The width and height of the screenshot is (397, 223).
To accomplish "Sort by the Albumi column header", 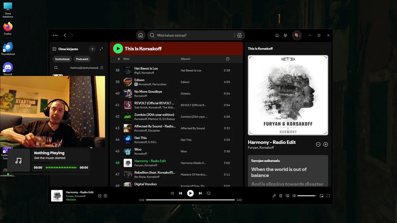I will coord(185,59).
